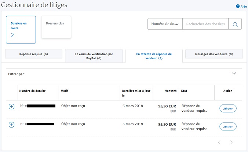The height and width of the screenshot is (152, 248).
Task: Go to previous page of results
Action: click(x=219, y=142)
